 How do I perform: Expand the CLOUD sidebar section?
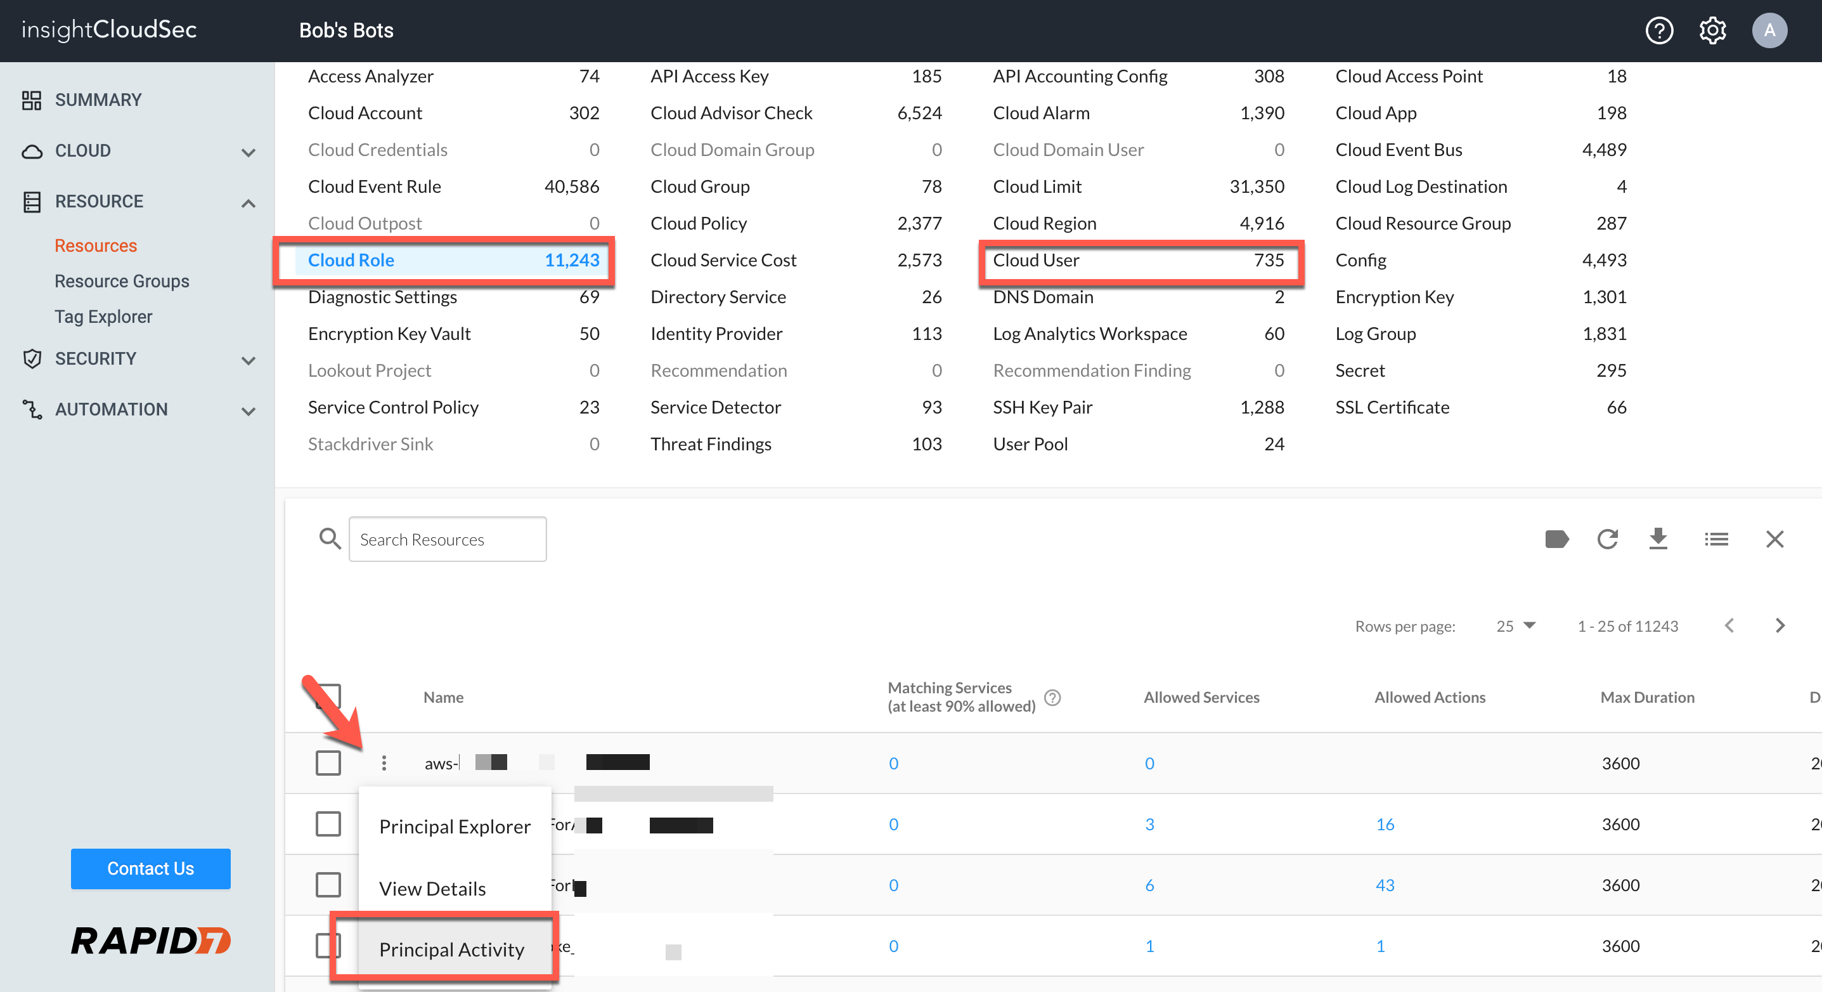click(x=249, y=152)
